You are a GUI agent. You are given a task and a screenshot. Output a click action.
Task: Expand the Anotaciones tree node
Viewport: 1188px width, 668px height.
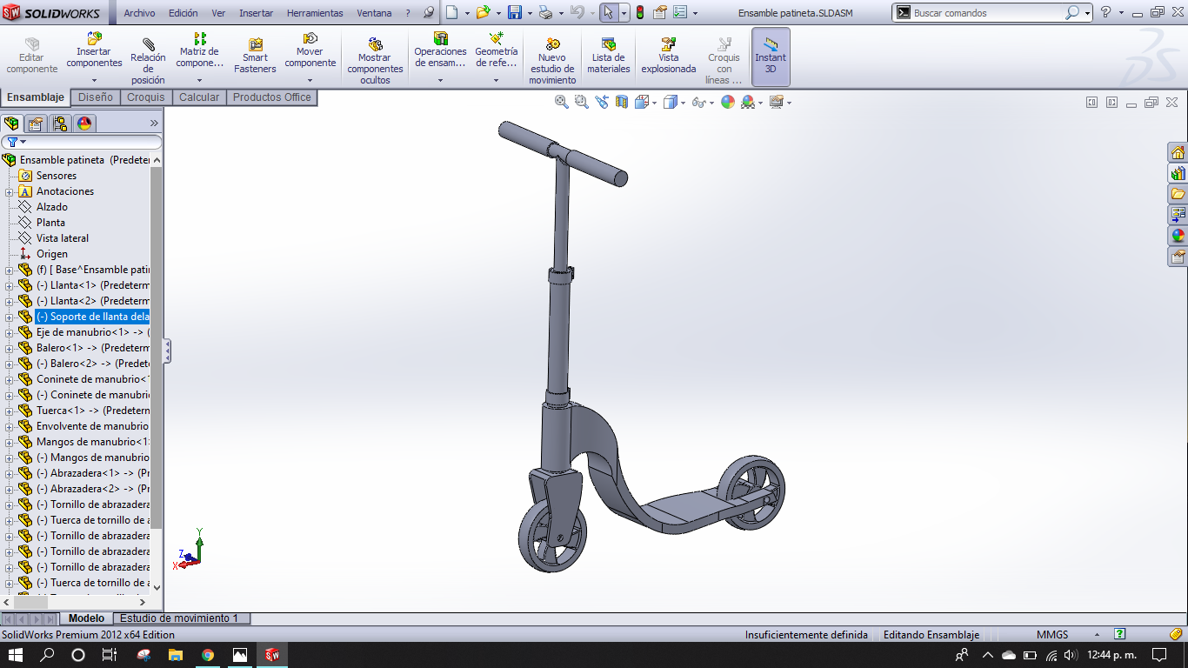point(9,191)
